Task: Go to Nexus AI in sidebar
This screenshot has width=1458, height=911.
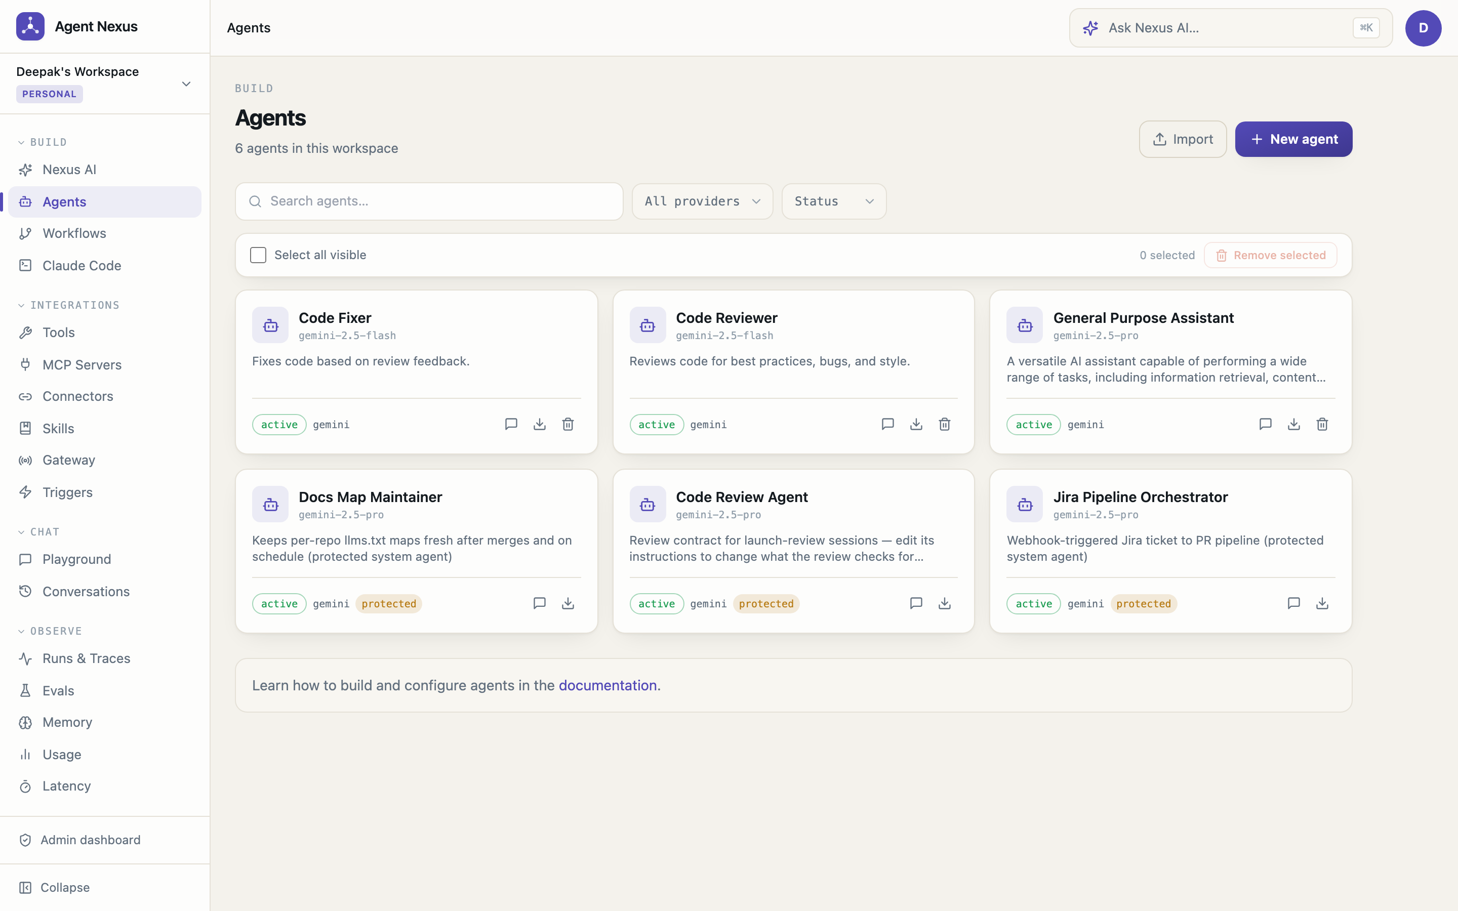Action: tap(105, 170)
